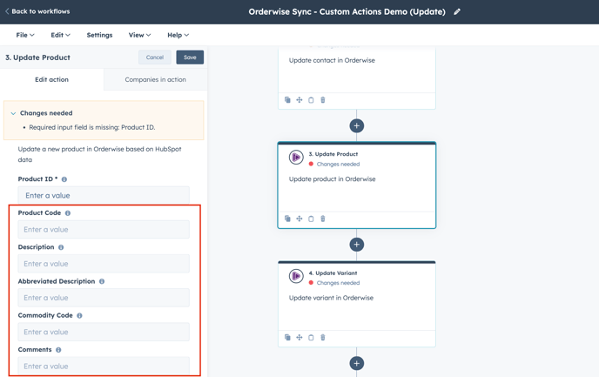Screen dimensions: 599x377
Task: Add action after Update contact card
Action: tap(356, 125)
